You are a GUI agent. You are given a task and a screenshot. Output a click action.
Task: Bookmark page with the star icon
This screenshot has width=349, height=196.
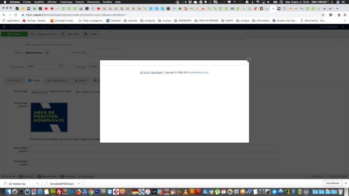323,15
